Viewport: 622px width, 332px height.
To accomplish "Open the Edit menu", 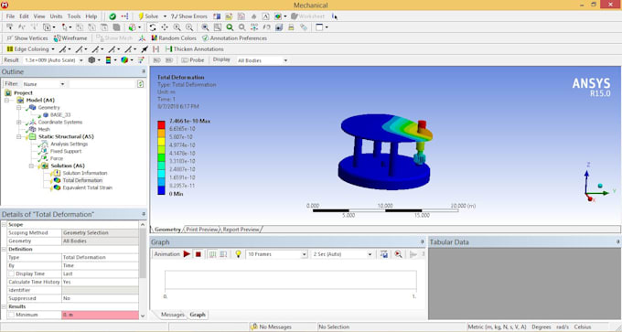I will click(x=24, y=16).
